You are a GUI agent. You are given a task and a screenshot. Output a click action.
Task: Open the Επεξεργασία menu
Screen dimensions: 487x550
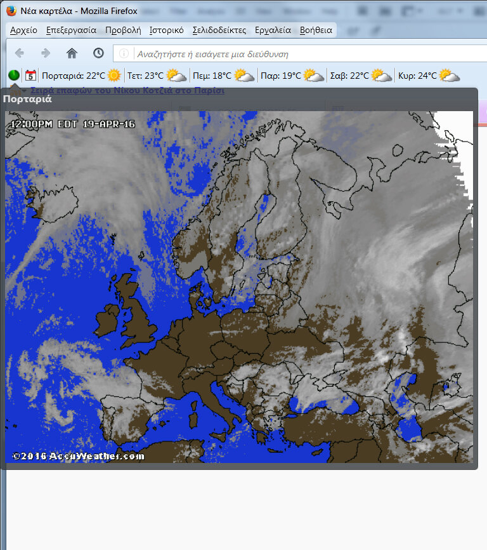pyautogui.click(x=71, y=30)
